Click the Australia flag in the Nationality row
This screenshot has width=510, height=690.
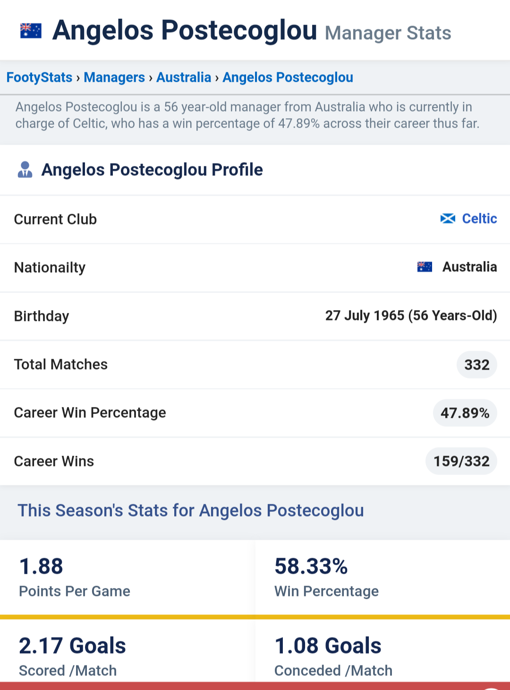pyautogui.click(x=425, y=267)
